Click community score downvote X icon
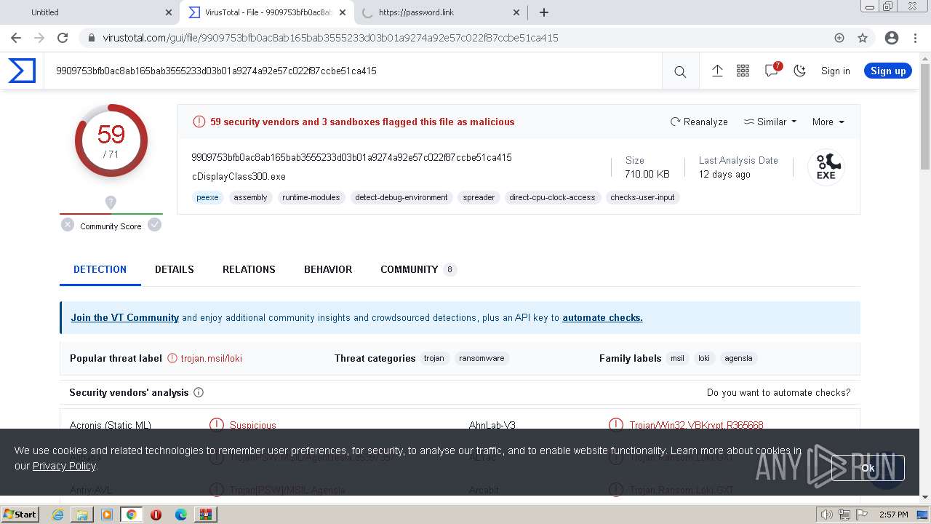The height and width of the screenshot is (524, 931). click(x=68, y=225)
